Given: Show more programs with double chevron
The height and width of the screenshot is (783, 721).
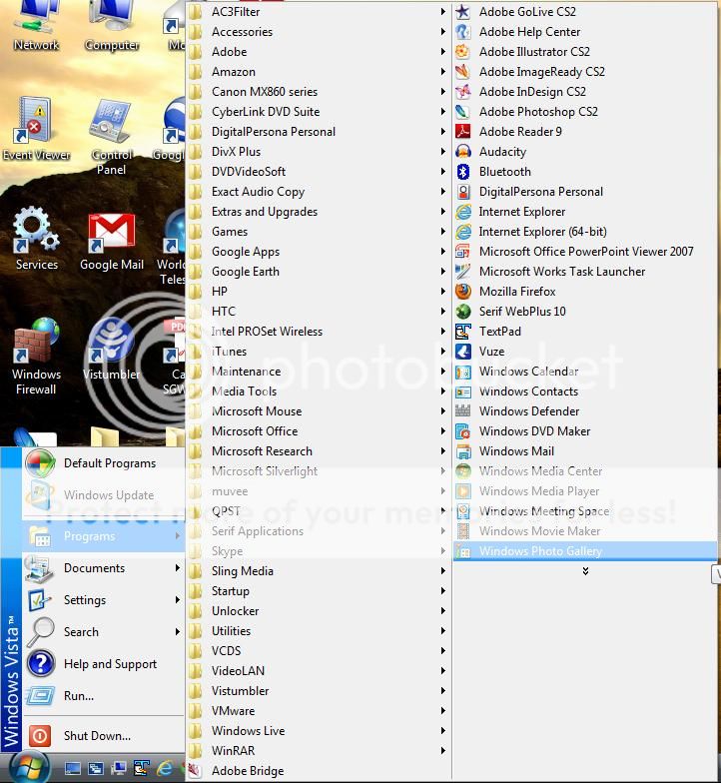Looking at the screenshot, I should pyautogui.click(x=585, y=571).
